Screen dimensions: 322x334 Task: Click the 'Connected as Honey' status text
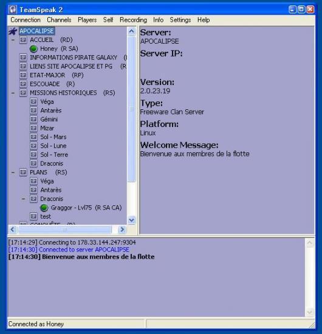click(36, 324)
